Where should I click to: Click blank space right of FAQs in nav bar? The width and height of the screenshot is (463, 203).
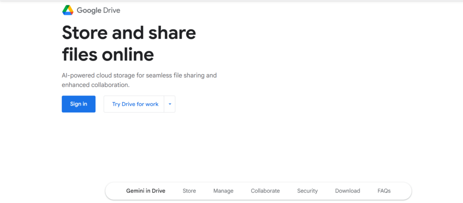tap(402, 191)
